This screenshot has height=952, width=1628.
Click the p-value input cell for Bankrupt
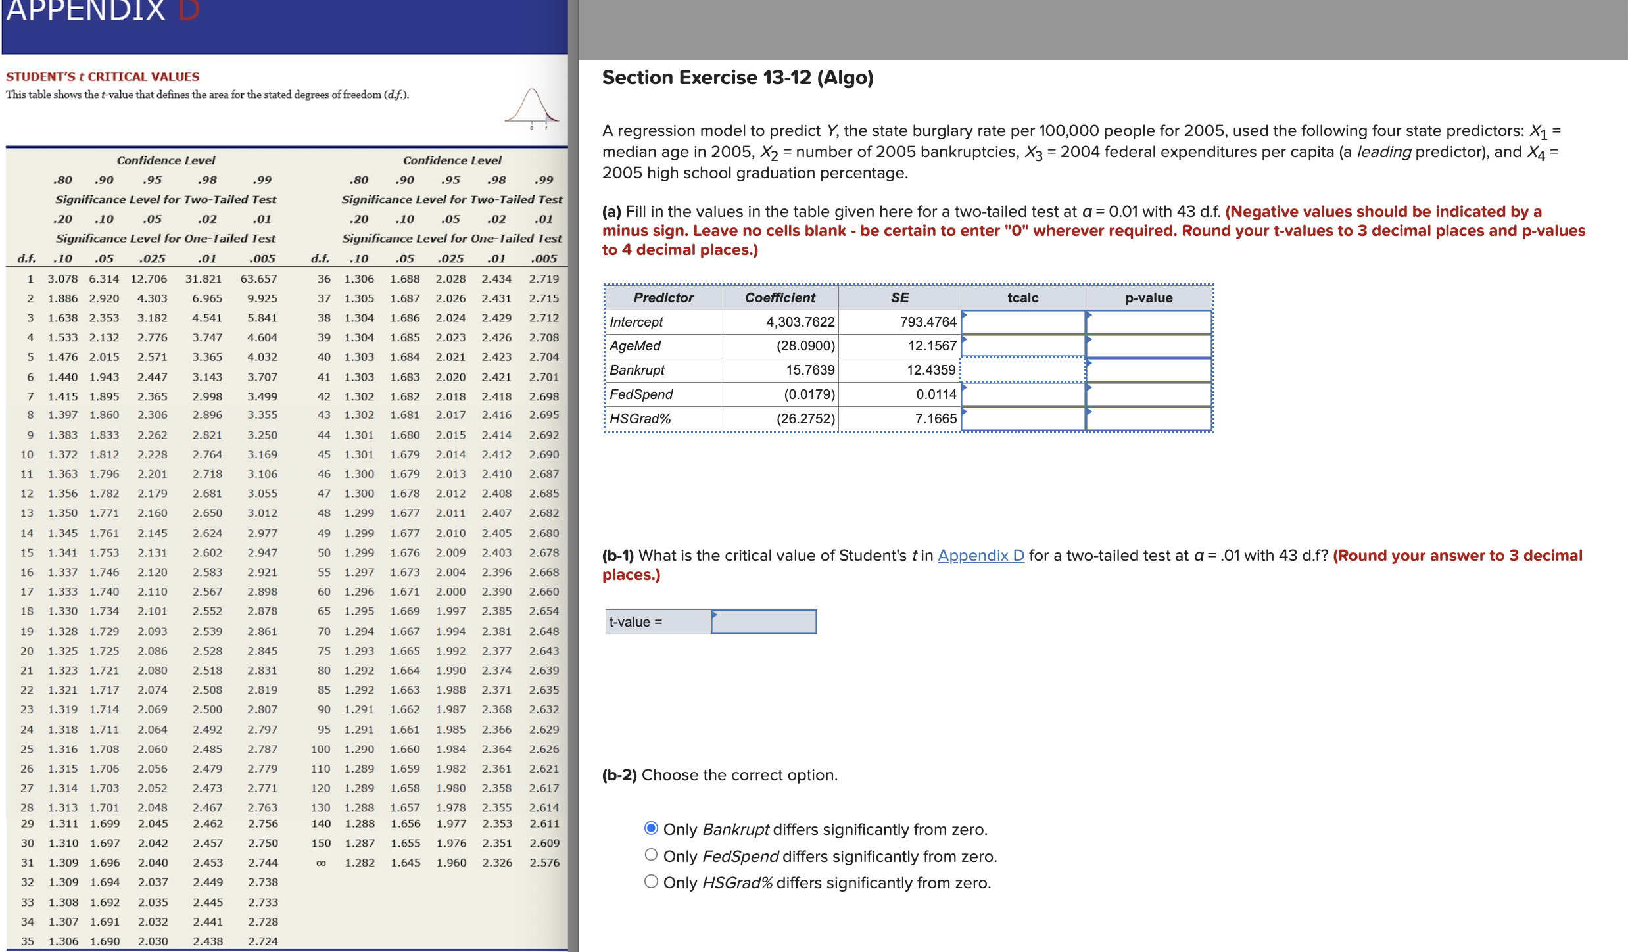(x=1149, y=369)
